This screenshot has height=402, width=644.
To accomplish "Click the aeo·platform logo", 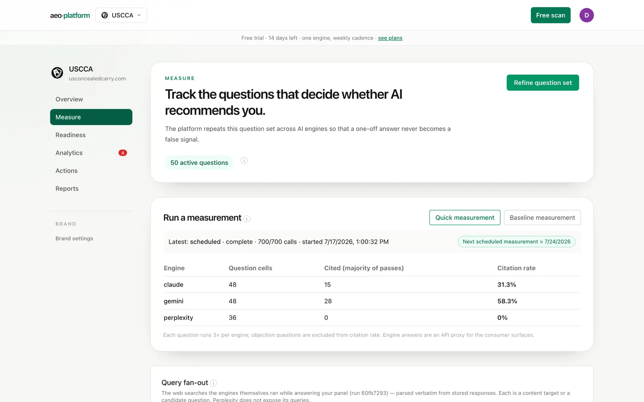I will tap(70, 15).
